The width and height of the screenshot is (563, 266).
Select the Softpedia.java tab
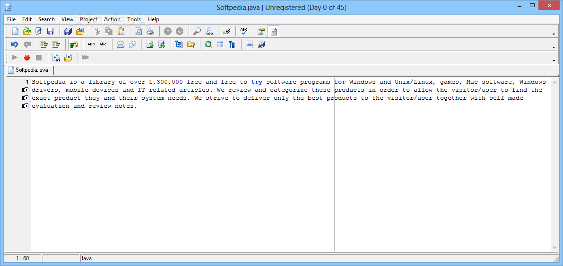31,69
